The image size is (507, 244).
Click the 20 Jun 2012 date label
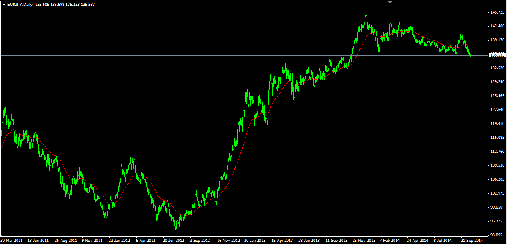tap(174, 241)
